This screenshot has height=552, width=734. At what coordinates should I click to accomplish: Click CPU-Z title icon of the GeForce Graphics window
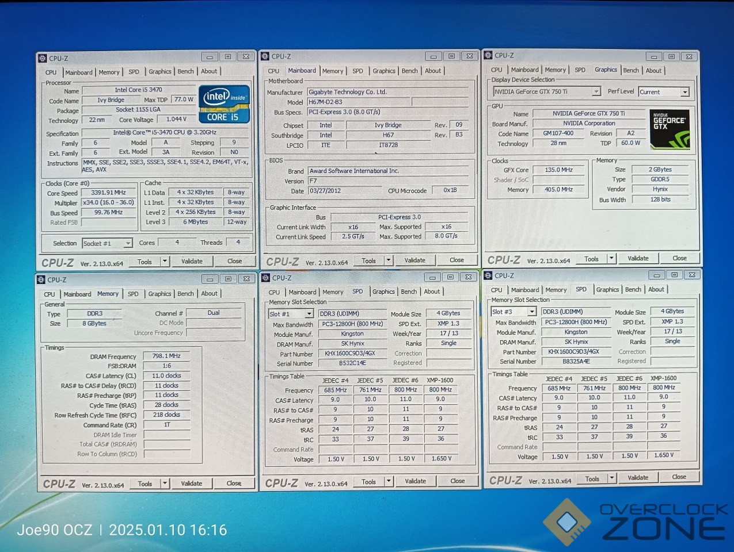point(488,55)
